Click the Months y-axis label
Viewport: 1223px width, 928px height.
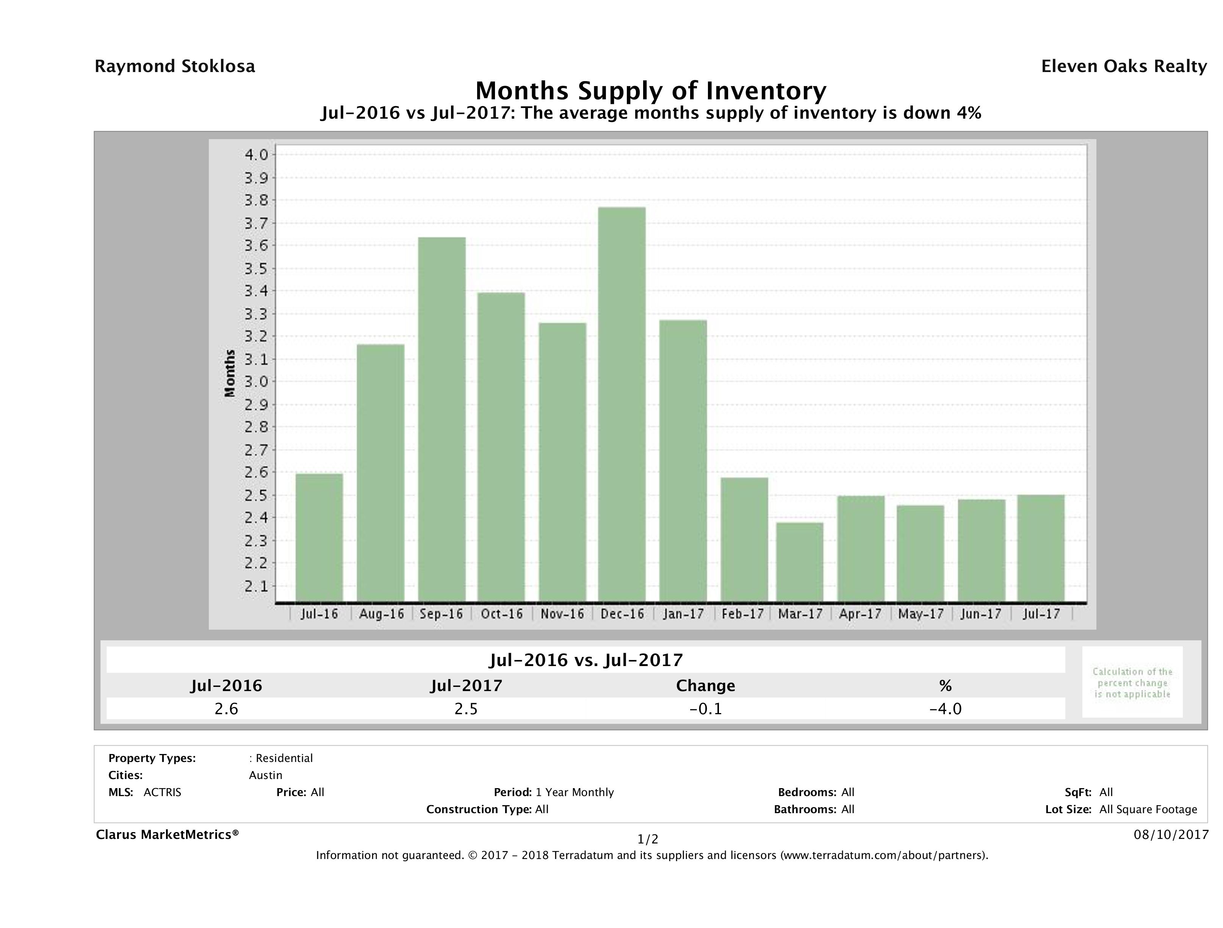pos(230,373)
